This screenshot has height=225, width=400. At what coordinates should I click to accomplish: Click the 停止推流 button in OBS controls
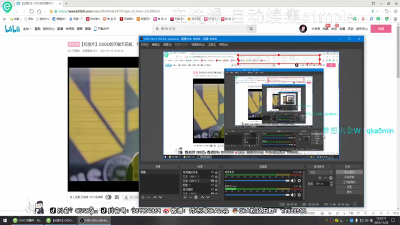click(349, 172)
